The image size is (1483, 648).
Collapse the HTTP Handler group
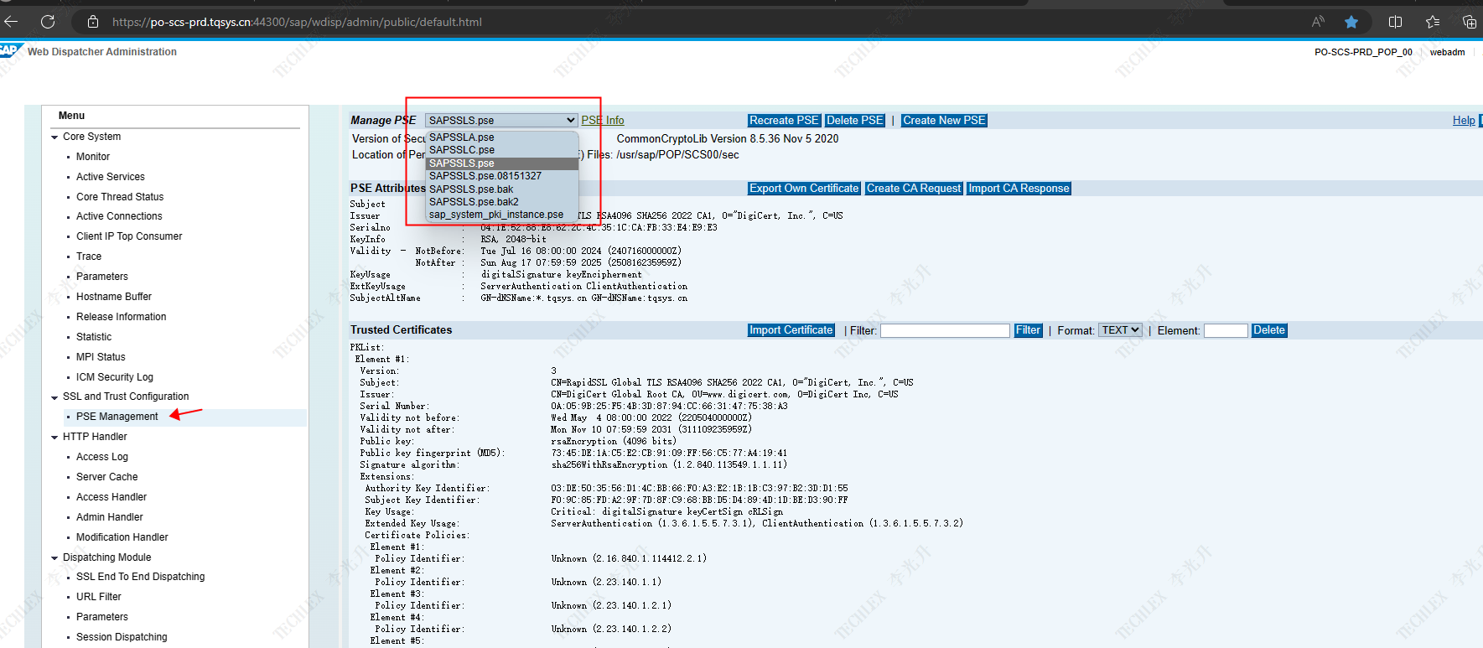coord(54,437)
